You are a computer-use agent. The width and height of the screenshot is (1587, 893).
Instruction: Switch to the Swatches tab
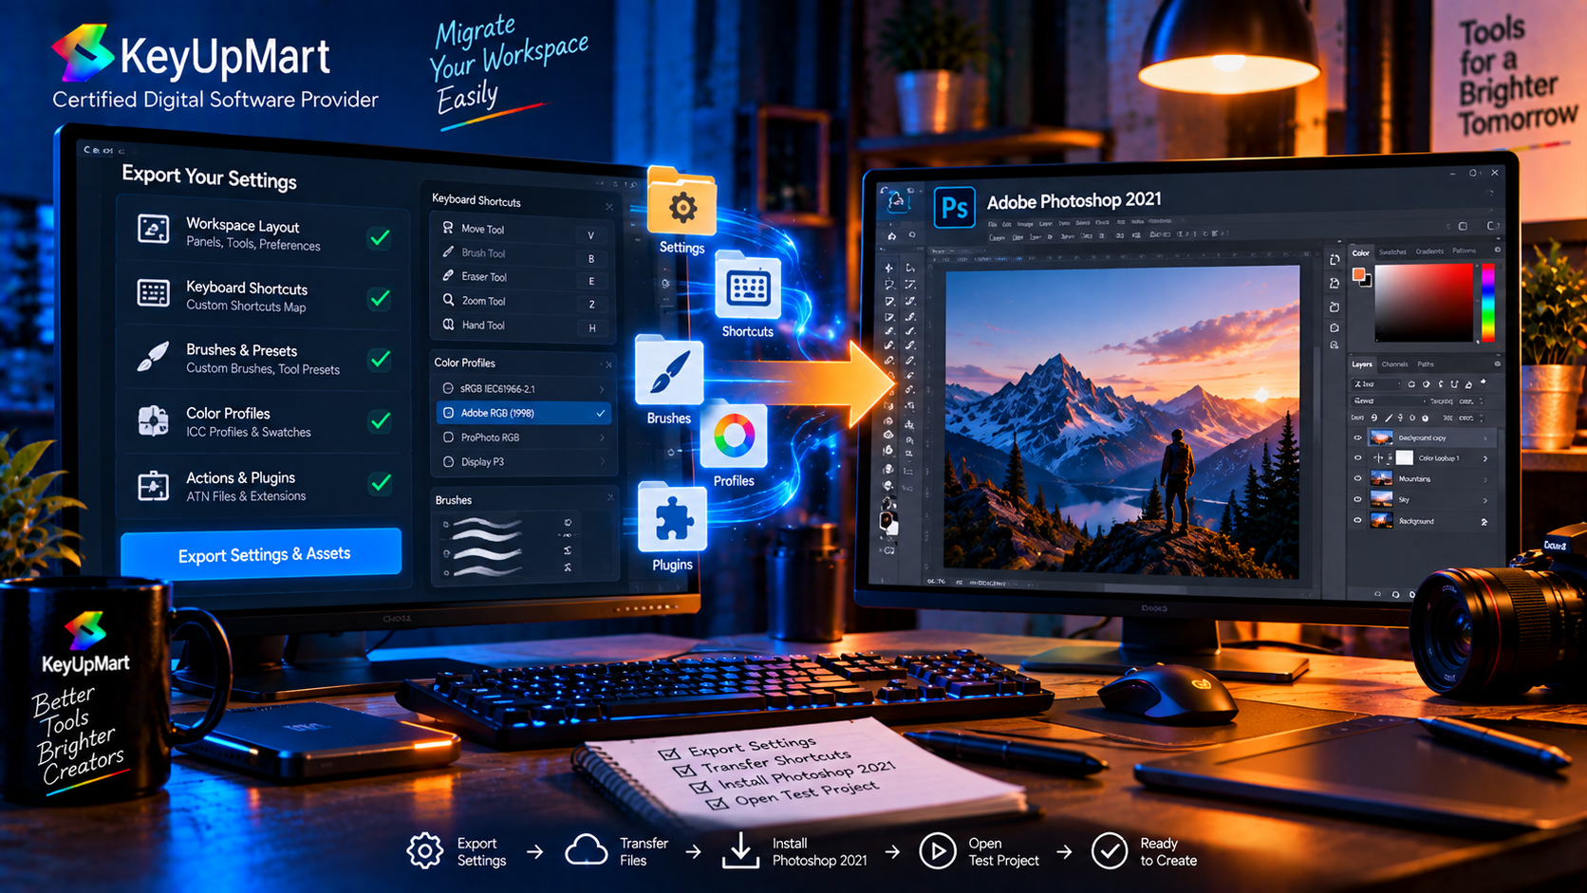(1392, 252)
